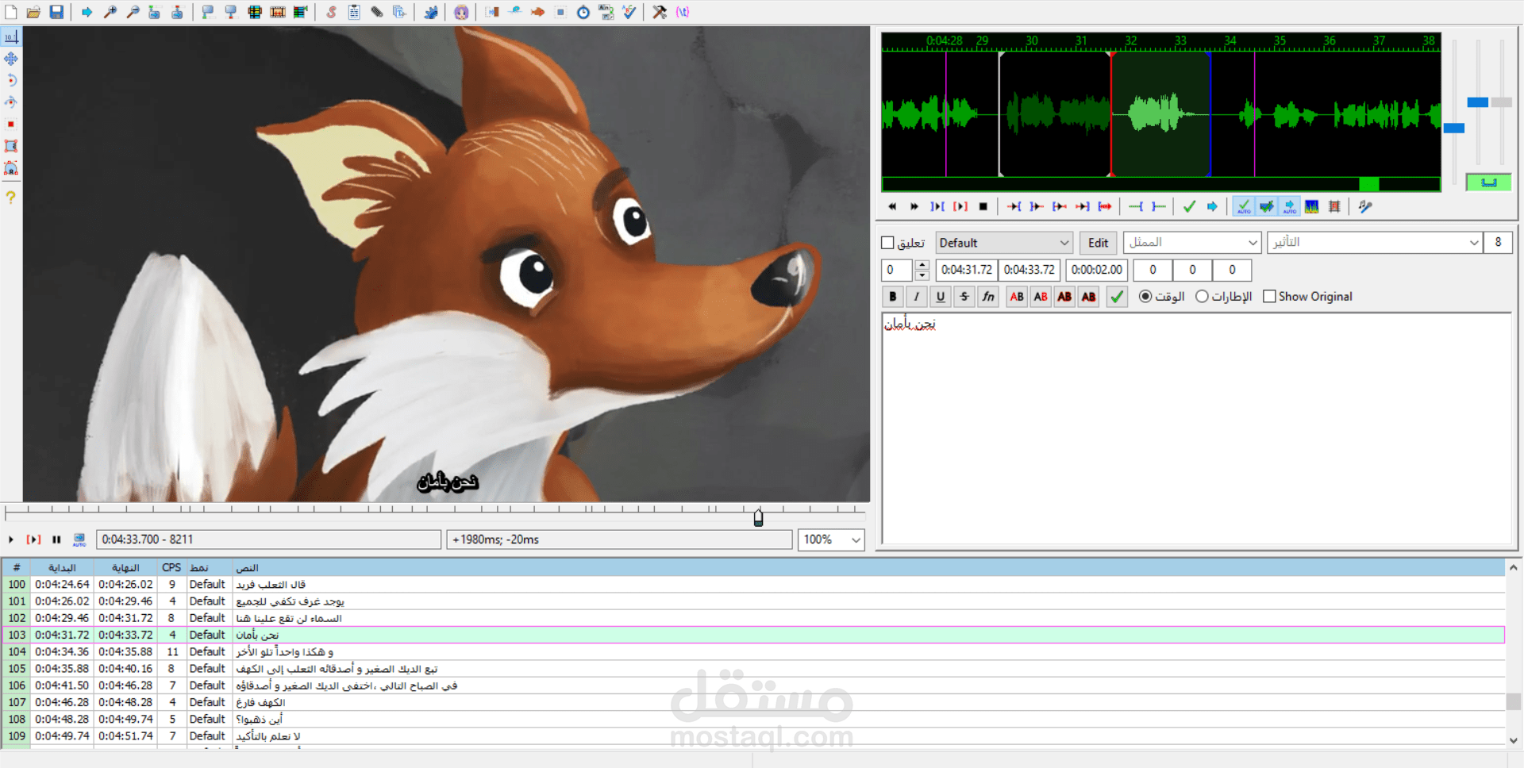Open script properties clipboard icon

click(x=354, y=12)
